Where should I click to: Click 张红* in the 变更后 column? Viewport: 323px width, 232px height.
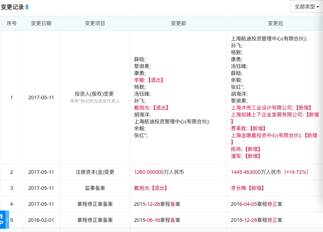tap(237, 87)
